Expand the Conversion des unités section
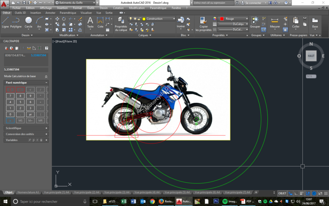 (26, 134)
